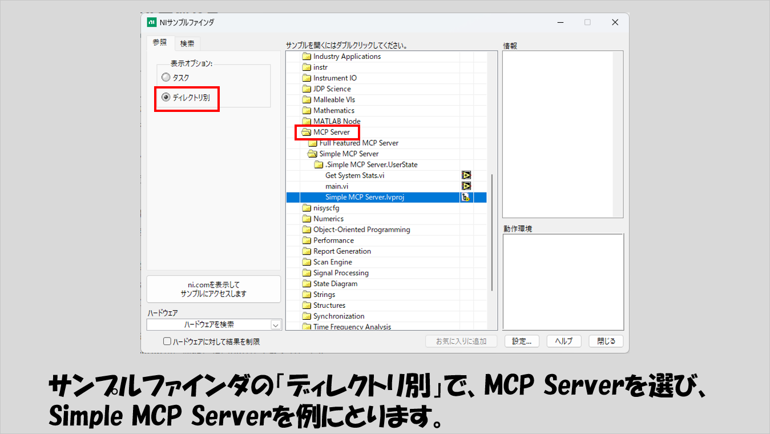Enable ハードウェアに対して結果を制限 checkbox
Viewport: 770px width, 434px height.
click(x=167, y=341)
